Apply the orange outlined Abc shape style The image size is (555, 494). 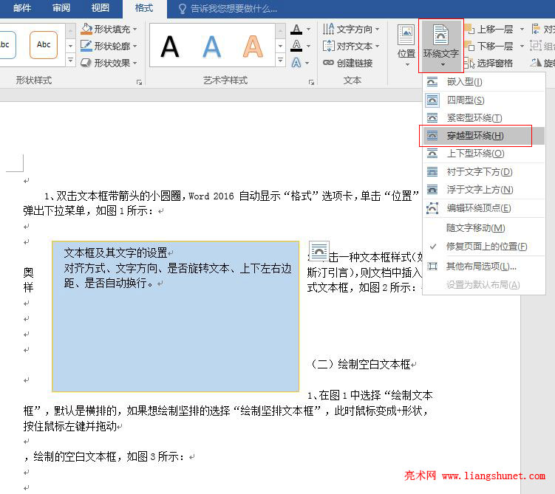[44, 45]
